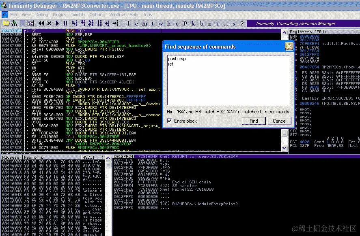Click the Address column header in dump
360x236 pixels.
pos(11,157)
